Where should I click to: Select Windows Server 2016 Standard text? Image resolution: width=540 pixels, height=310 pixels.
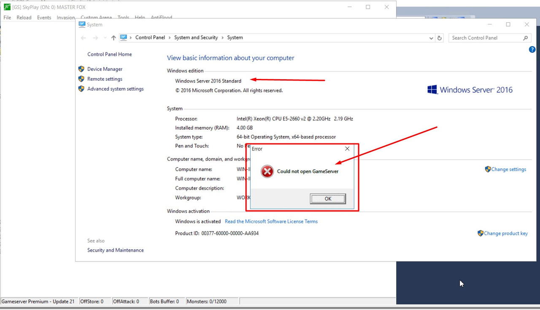click(208, 81)
